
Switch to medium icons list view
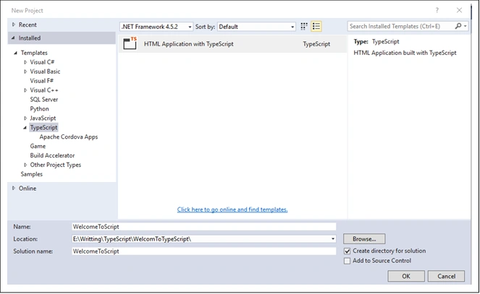[316, 27]
